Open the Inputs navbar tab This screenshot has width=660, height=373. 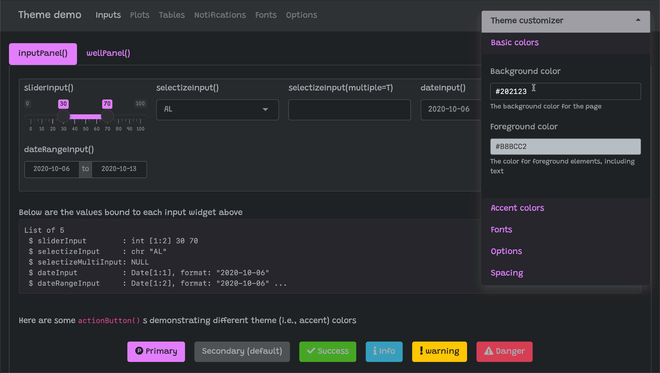click(x=108, y=15)
